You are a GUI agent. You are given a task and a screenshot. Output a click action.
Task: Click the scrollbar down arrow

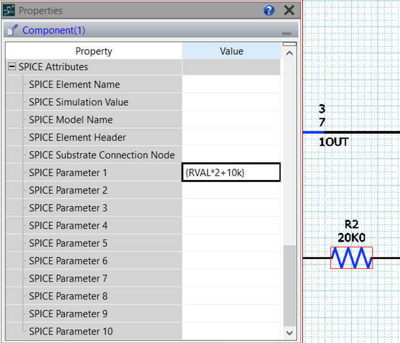click(290, 333)
